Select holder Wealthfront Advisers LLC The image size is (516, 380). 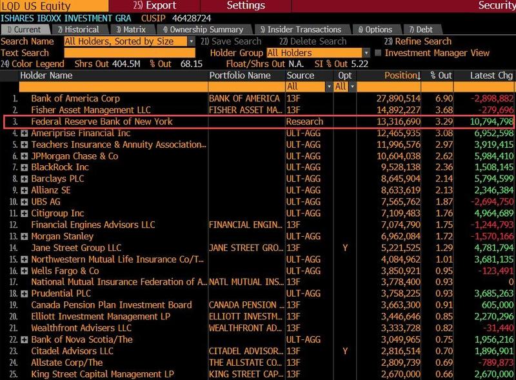coord(81,328)
